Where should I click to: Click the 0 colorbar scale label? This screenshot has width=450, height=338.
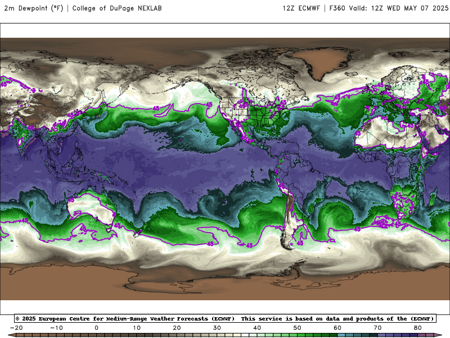(x=96, y=328)
